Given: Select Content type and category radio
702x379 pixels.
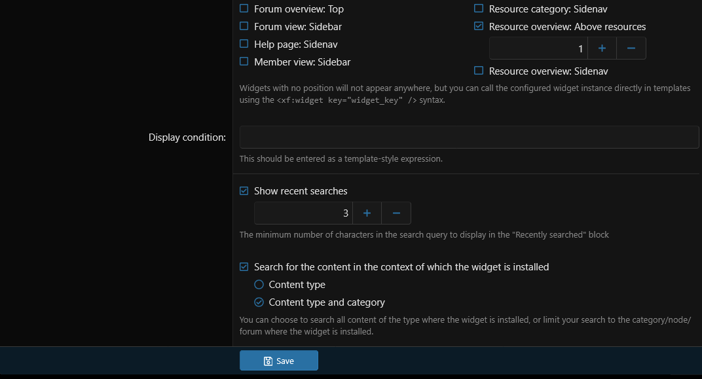Looking at the screenshot, I should pos(259,302).
